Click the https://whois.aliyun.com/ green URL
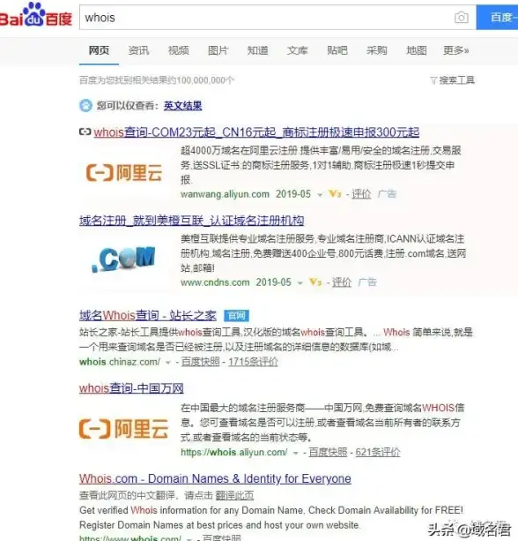Screen dimensions: 518x541 (234, 453)
